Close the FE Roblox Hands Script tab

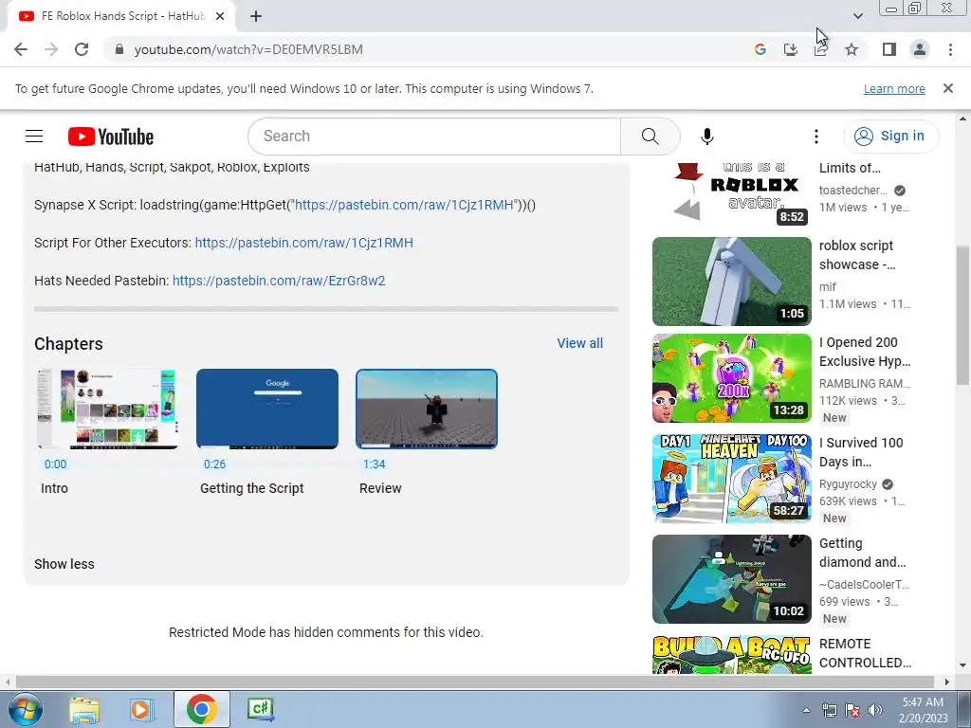220,16
